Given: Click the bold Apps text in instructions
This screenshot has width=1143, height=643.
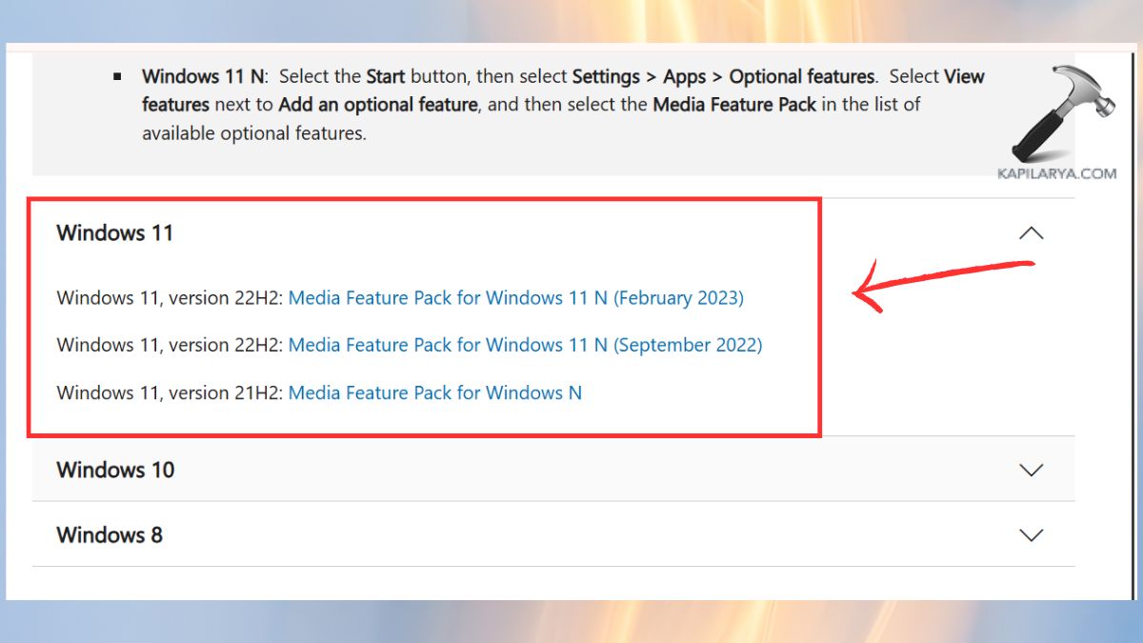Looking at the screenshot, I should (683, 76).
